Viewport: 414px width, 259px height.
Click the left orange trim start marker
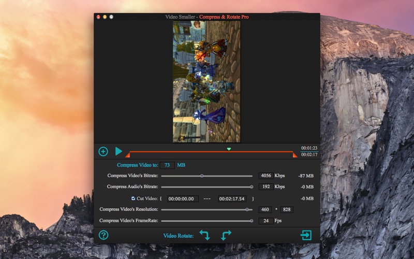[127, 155]
